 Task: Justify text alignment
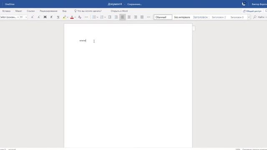click(x=142, y=17)
